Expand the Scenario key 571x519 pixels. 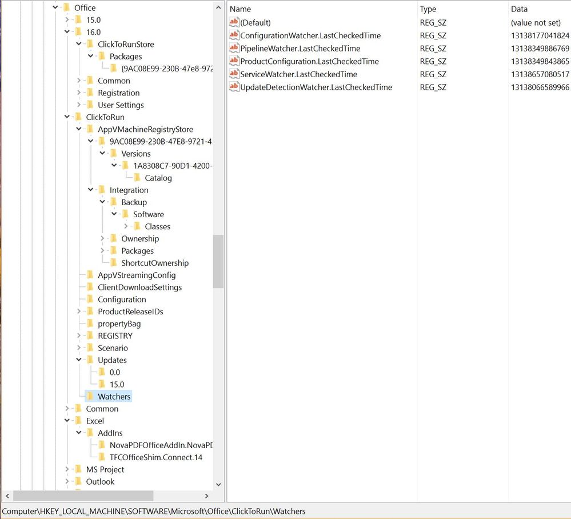tap(79, 348)
